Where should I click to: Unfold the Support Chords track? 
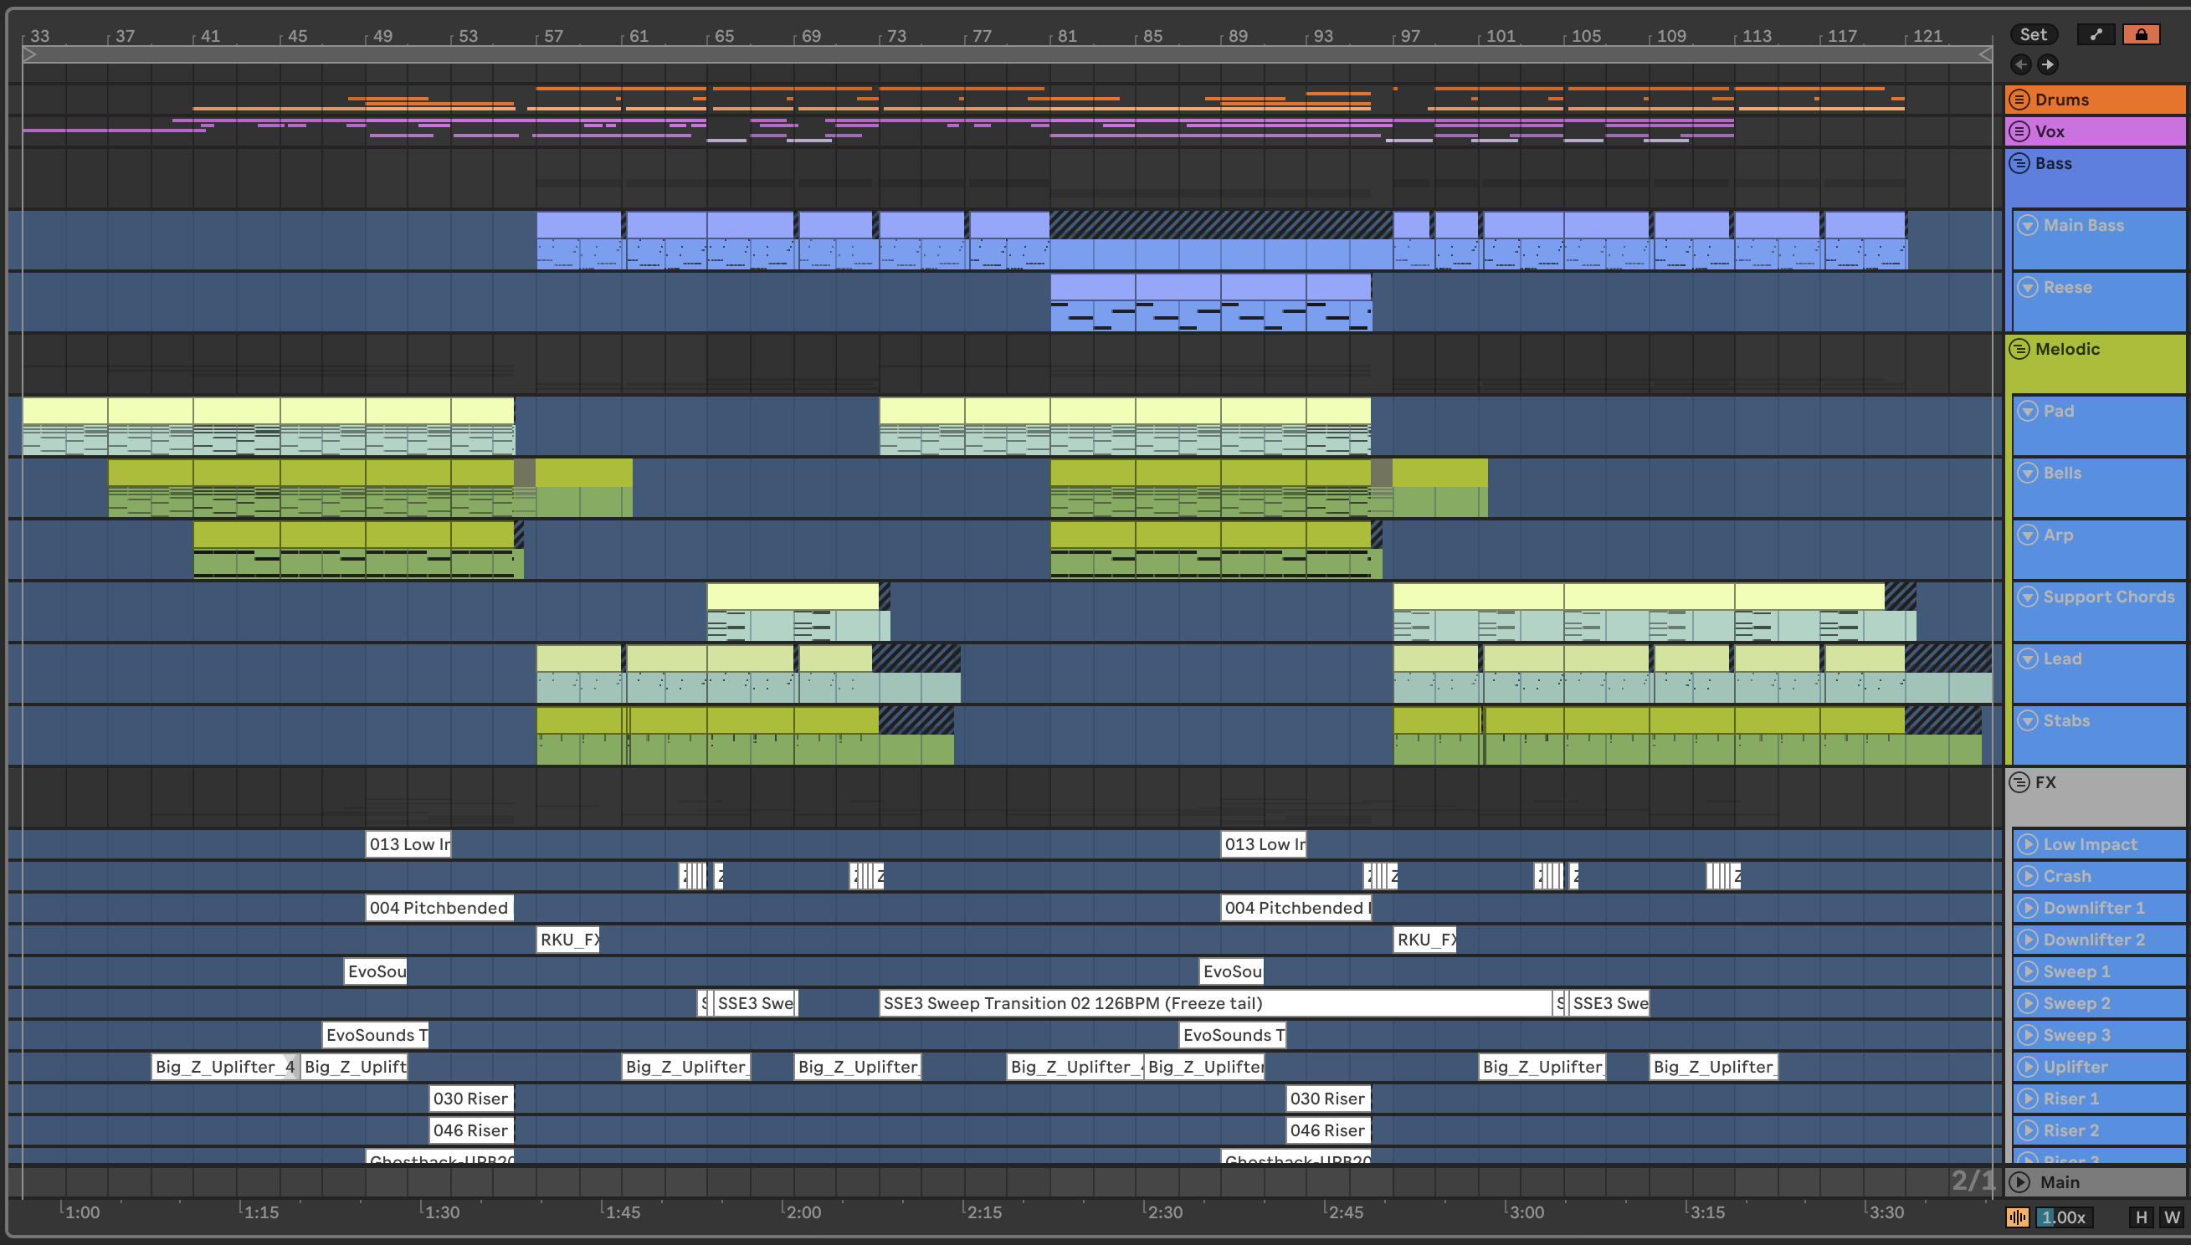(x=2028, y=597)
